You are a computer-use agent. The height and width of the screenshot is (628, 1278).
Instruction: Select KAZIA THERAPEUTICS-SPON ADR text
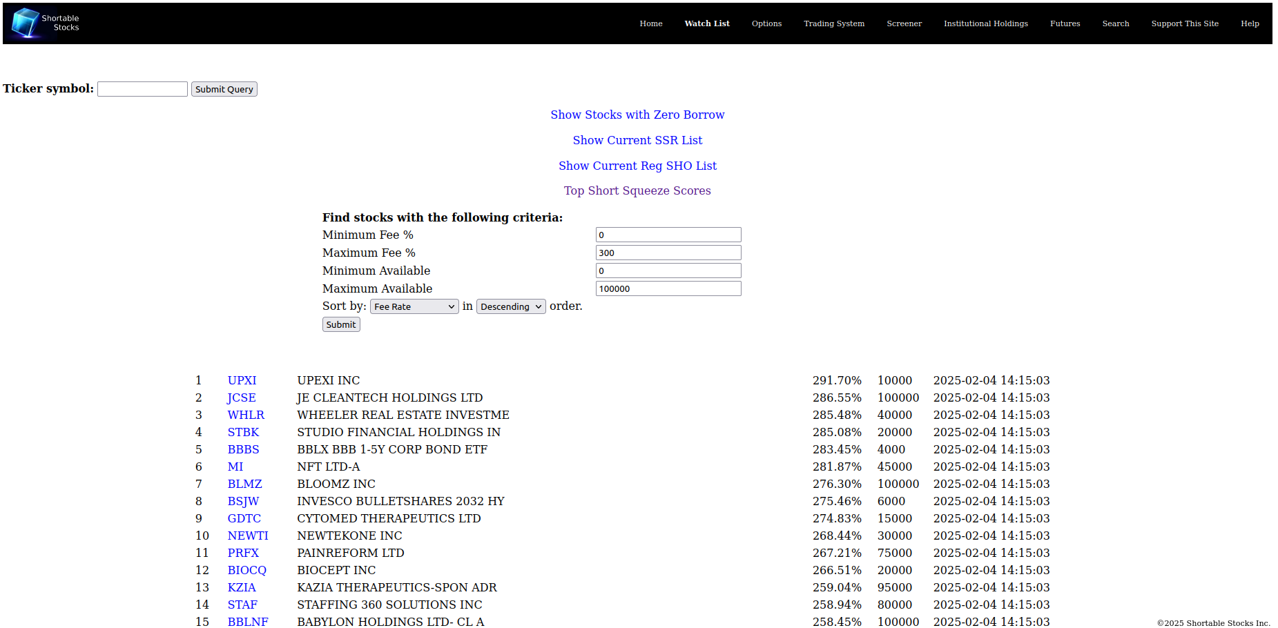[397, 587]
